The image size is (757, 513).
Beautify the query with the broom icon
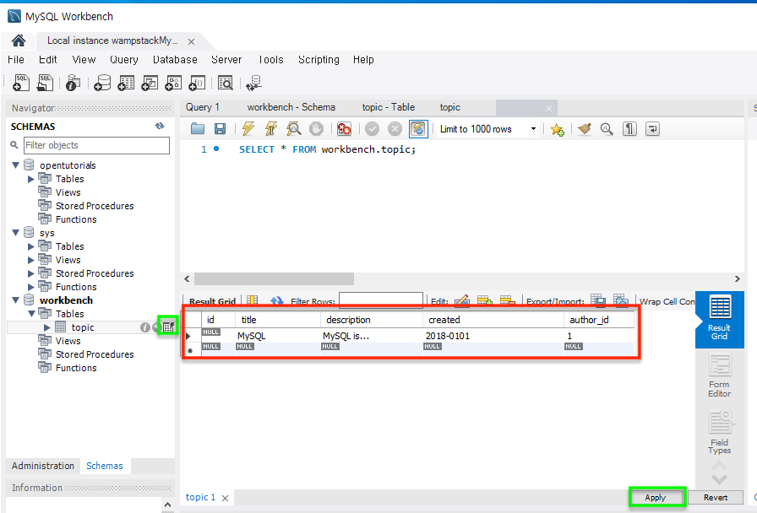tap(585, 129)
